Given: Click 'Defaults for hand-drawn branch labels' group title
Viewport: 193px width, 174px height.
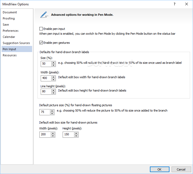Looking at the screenshot, I should [64, 52].
